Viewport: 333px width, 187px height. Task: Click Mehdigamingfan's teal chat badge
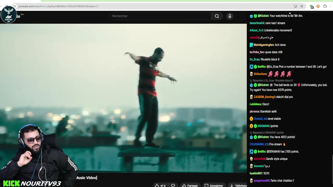(x=251, y=45)
